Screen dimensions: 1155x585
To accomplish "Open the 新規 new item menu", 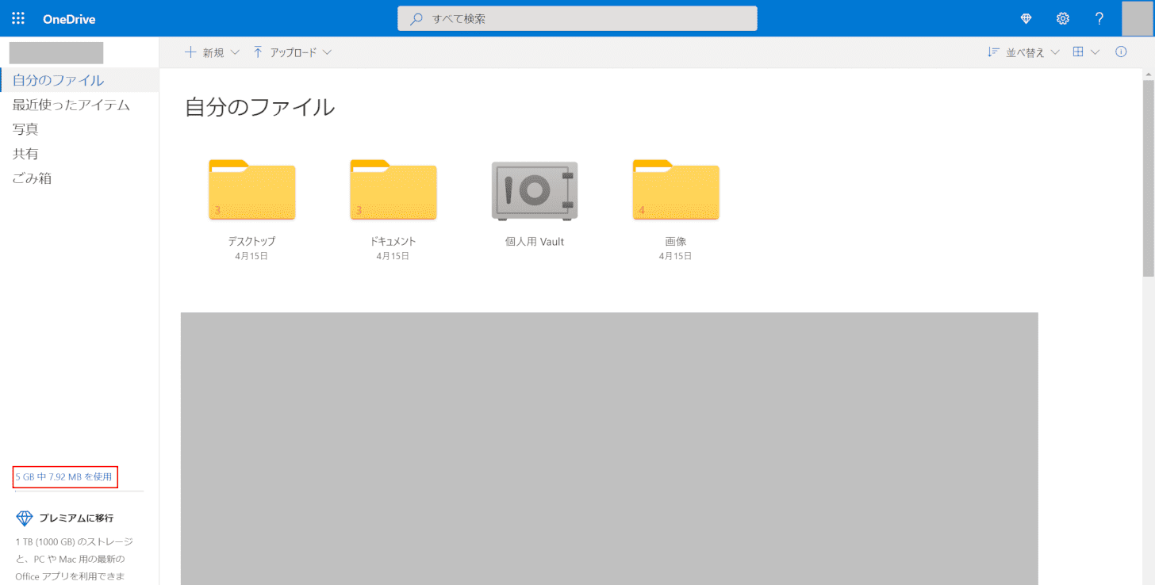I will 212,52.
